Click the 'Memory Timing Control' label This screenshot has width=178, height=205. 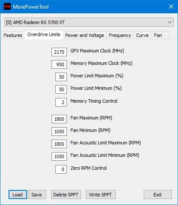(x=94, y=101)
